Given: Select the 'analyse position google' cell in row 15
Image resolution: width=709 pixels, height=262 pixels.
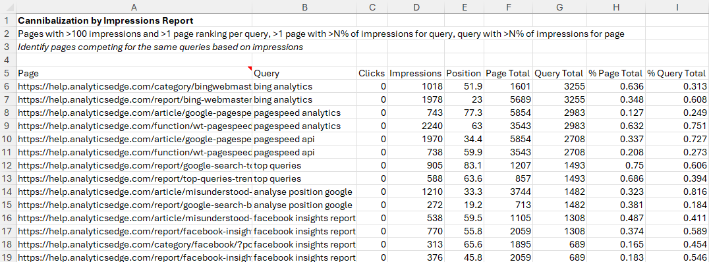Looking at the screenshot, I should tap(304, 205).
